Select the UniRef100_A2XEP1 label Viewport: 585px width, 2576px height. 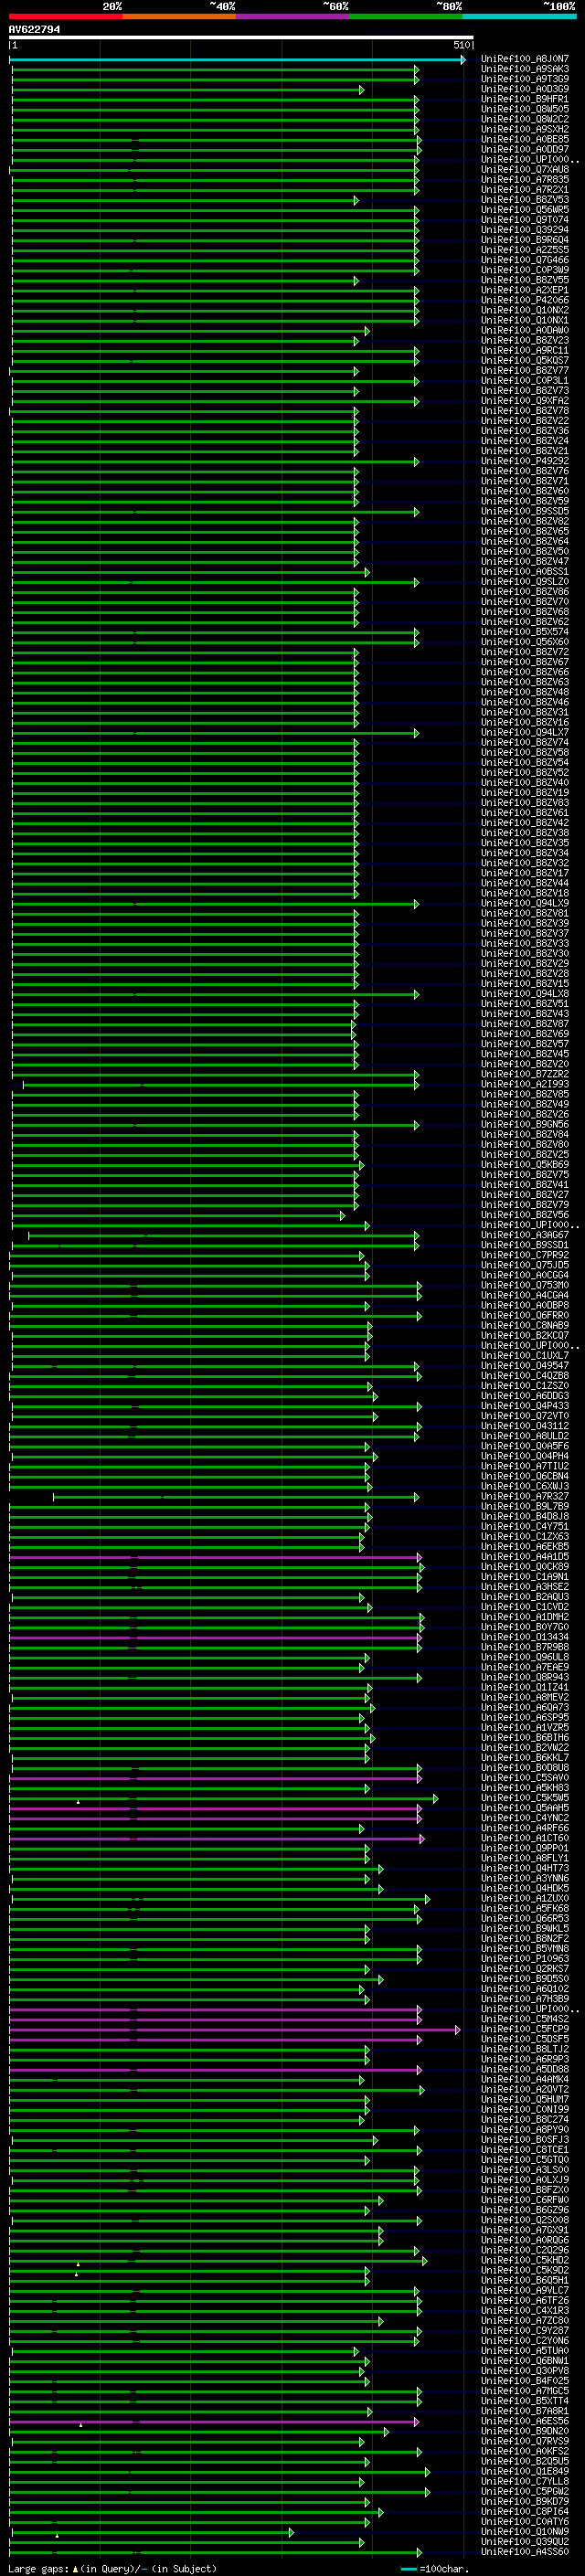tap(525, 290)
